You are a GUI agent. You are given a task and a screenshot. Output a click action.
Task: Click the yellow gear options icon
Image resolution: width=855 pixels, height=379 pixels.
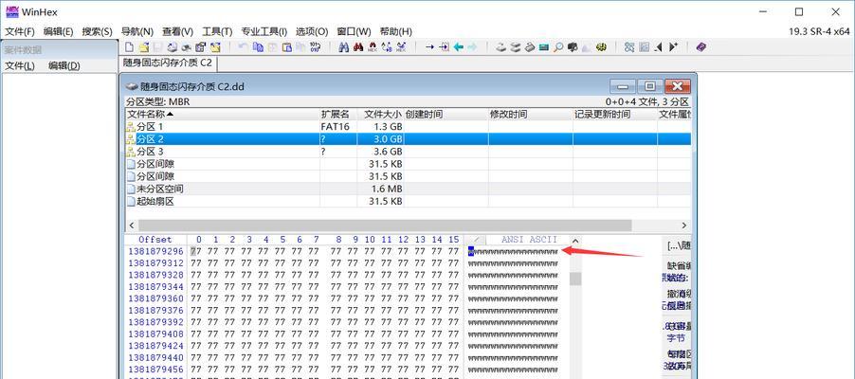[602, 46]
